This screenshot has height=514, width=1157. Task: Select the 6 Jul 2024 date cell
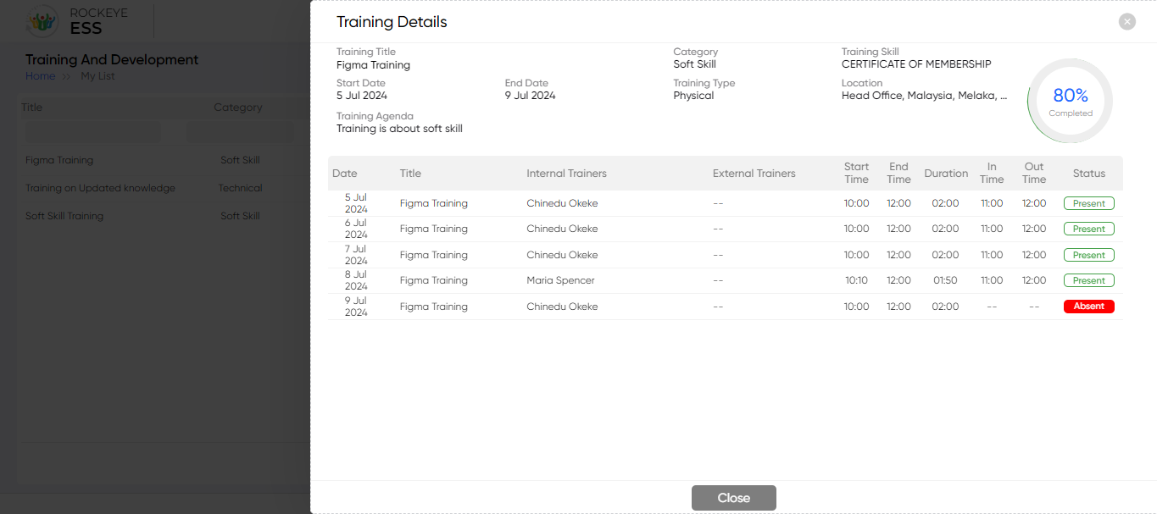coord(356,229)
